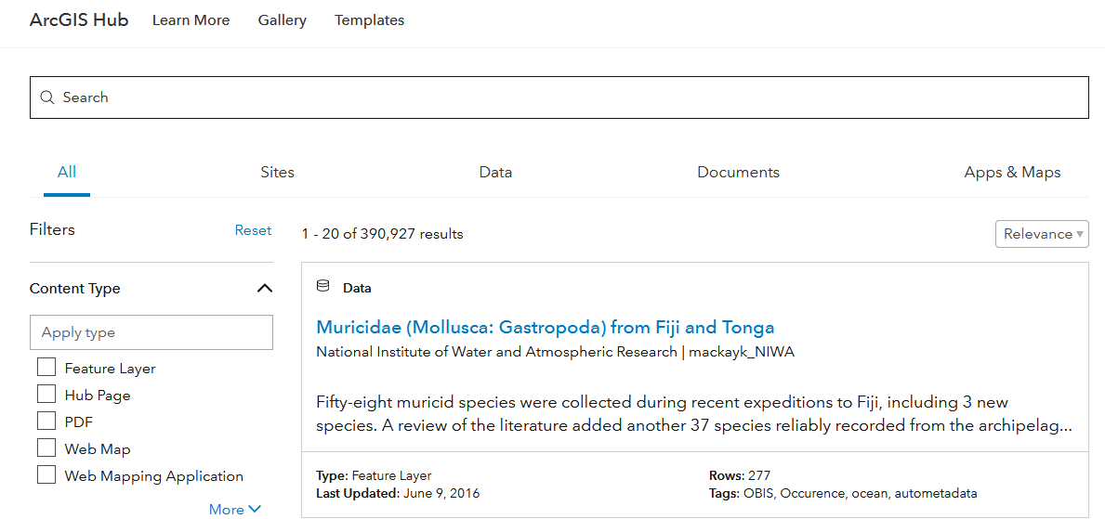Check the Feature Layer filter
The image size is (1105, 519).
46,368
